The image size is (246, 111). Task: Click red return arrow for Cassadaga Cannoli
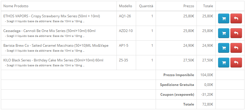[236, 33]
